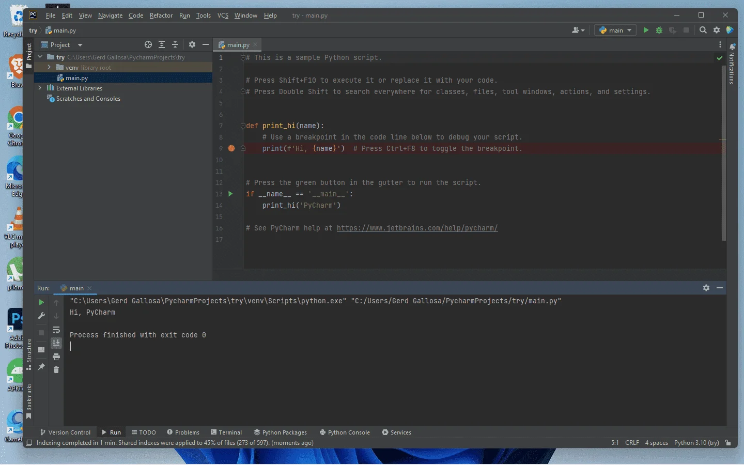Click the JetBrains Toolbox icon at top right
This screenshot has height=465, width=744.
pyautogui.click(x=730, y=30)
